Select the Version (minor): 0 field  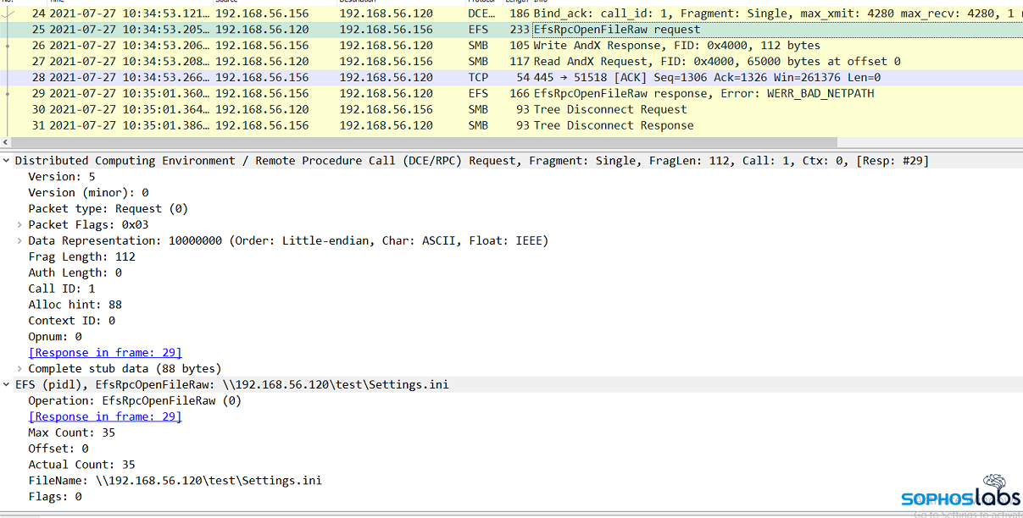point(88,193)
